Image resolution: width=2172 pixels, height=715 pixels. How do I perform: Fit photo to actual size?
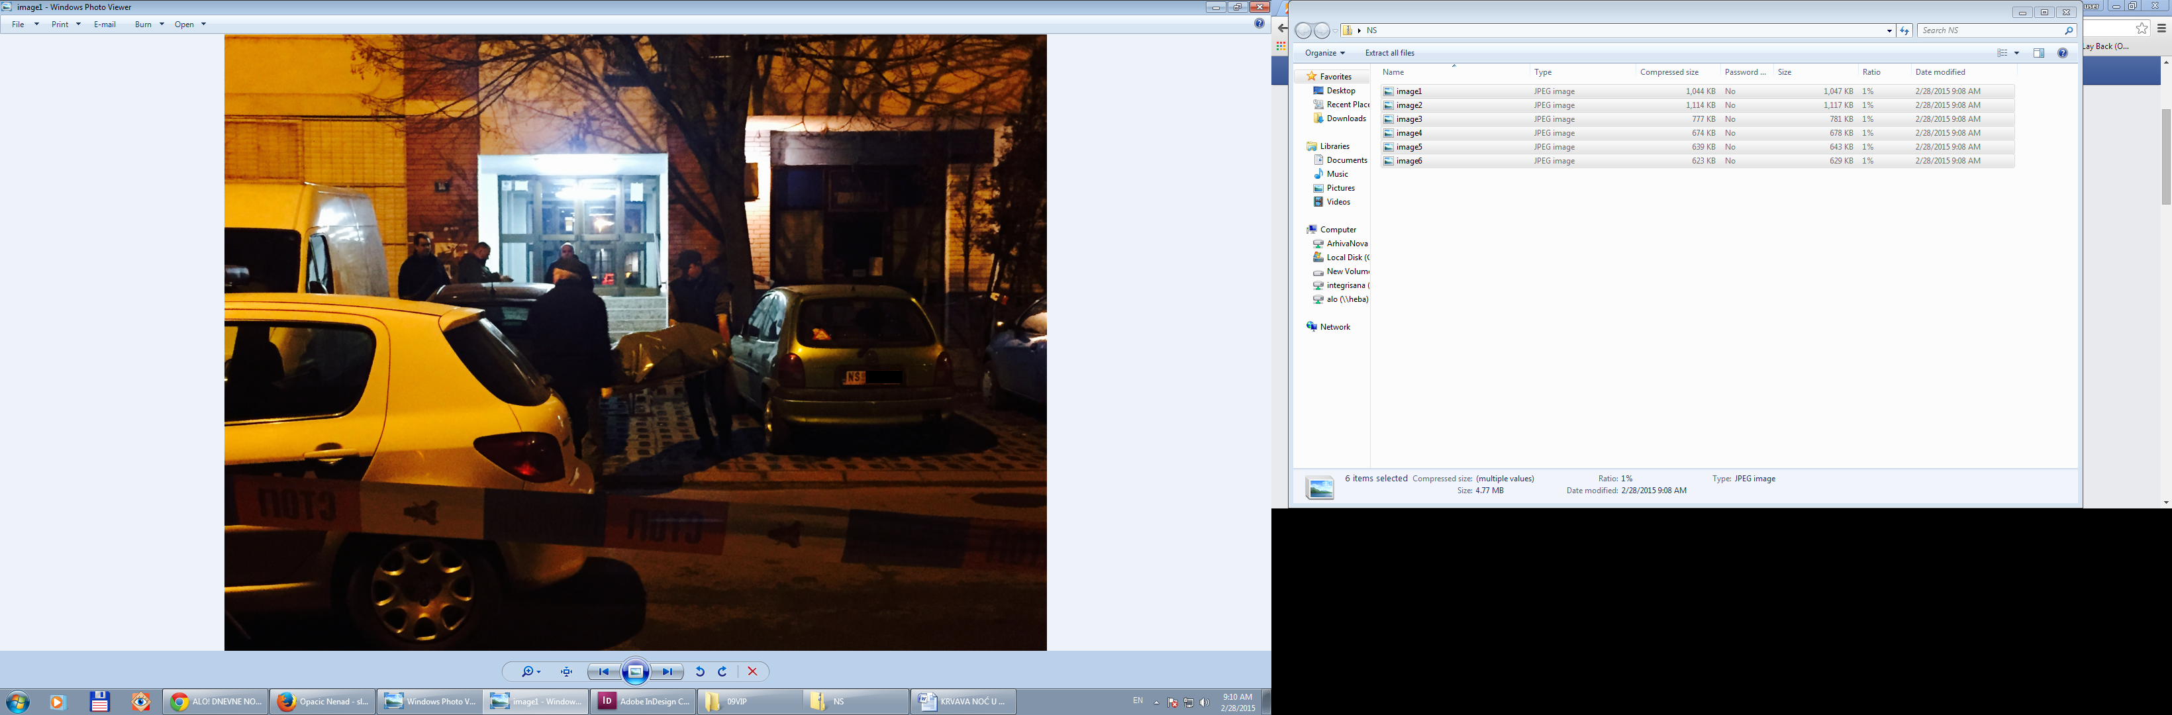click(567, 672)
